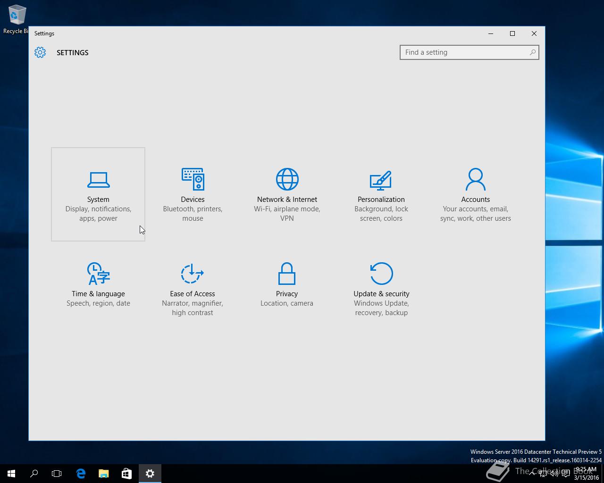
Task: Open taskbar Search magnifier
Action: coord(34,474)
